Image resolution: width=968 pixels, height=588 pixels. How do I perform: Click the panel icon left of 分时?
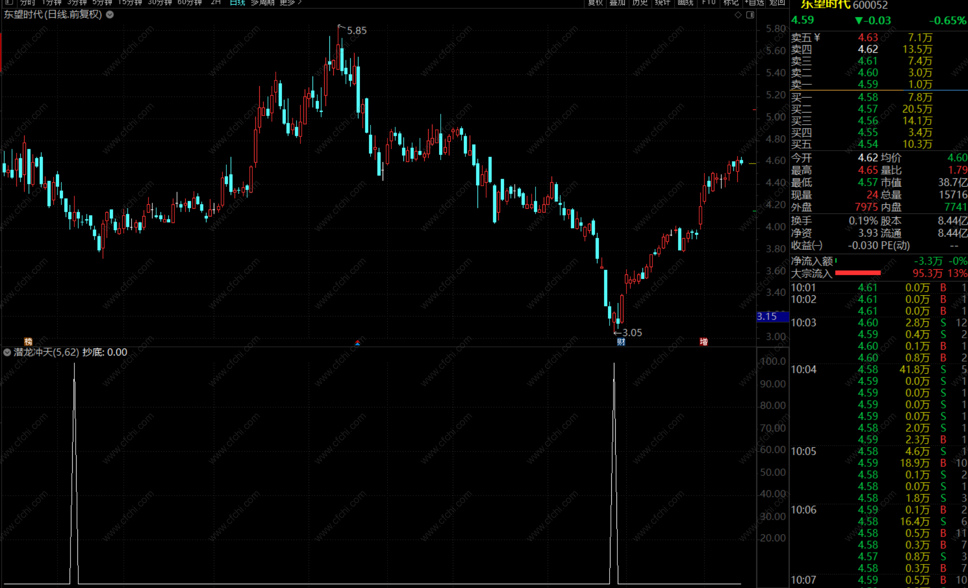(9, 2)
